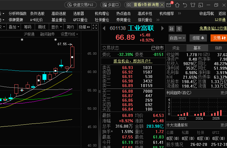This screenshot has height=148, width=227.
Task: Open 热点追击 menu item
Action: pos(123,13)
